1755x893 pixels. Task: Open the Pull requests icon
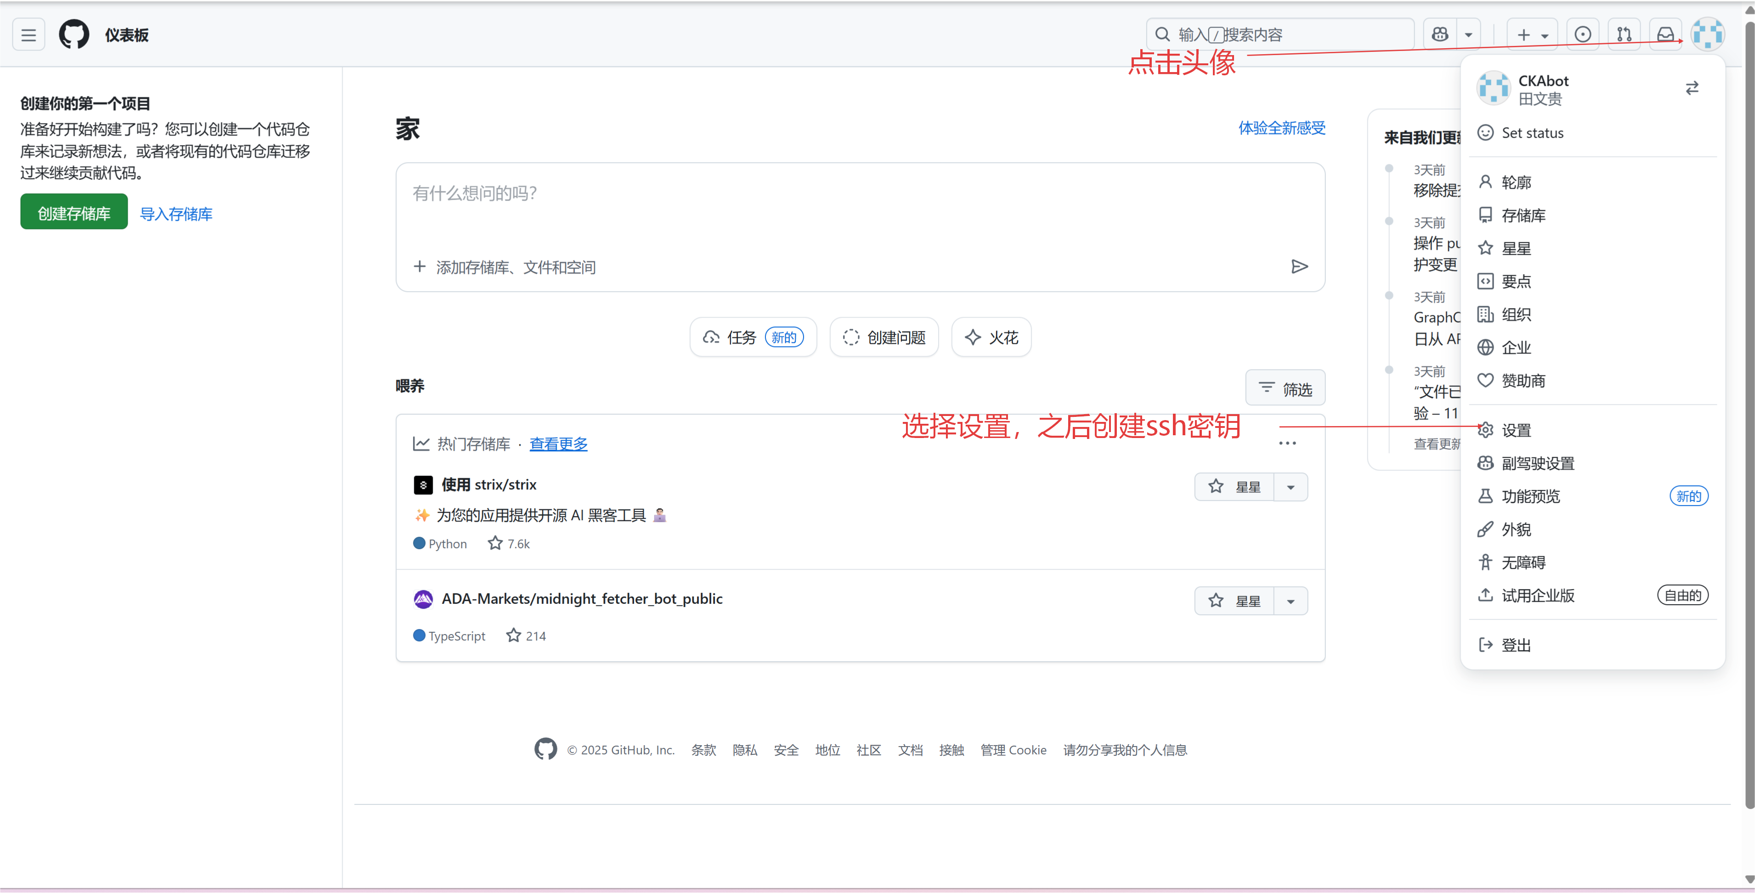coord(1624,35)
